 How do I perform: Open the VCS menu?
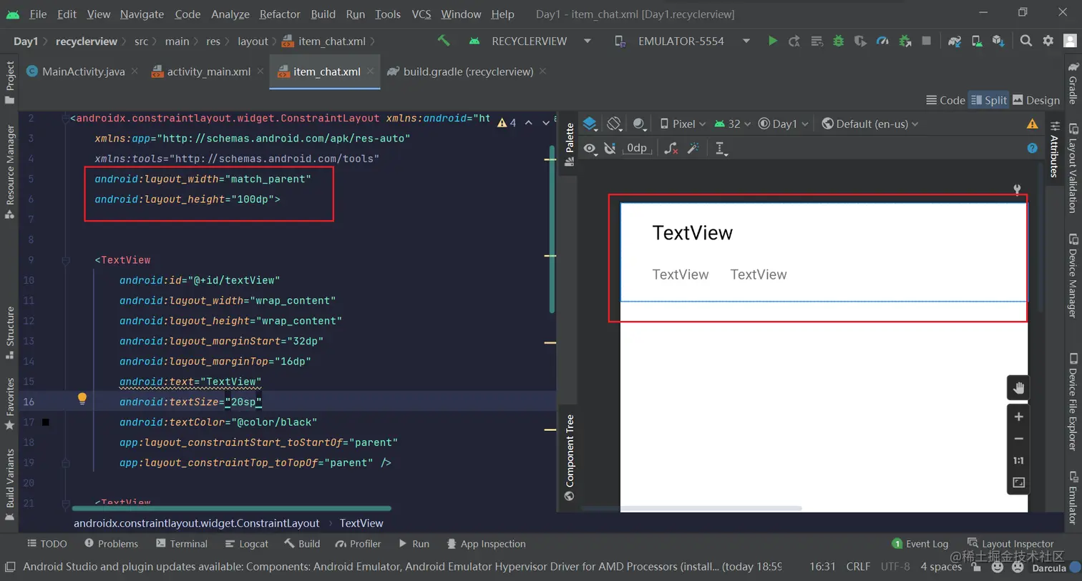click(421, 14)
